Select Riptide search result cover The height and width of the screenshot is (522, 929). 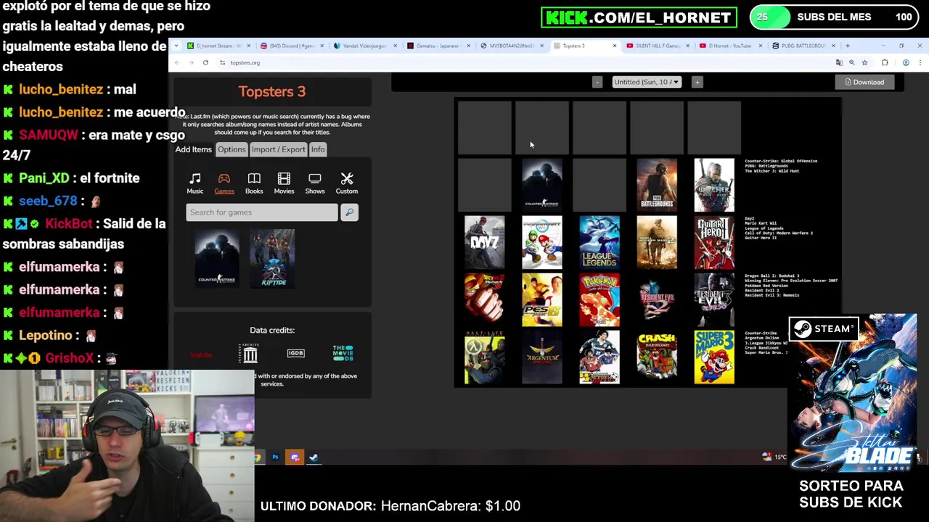pos(273,258)
